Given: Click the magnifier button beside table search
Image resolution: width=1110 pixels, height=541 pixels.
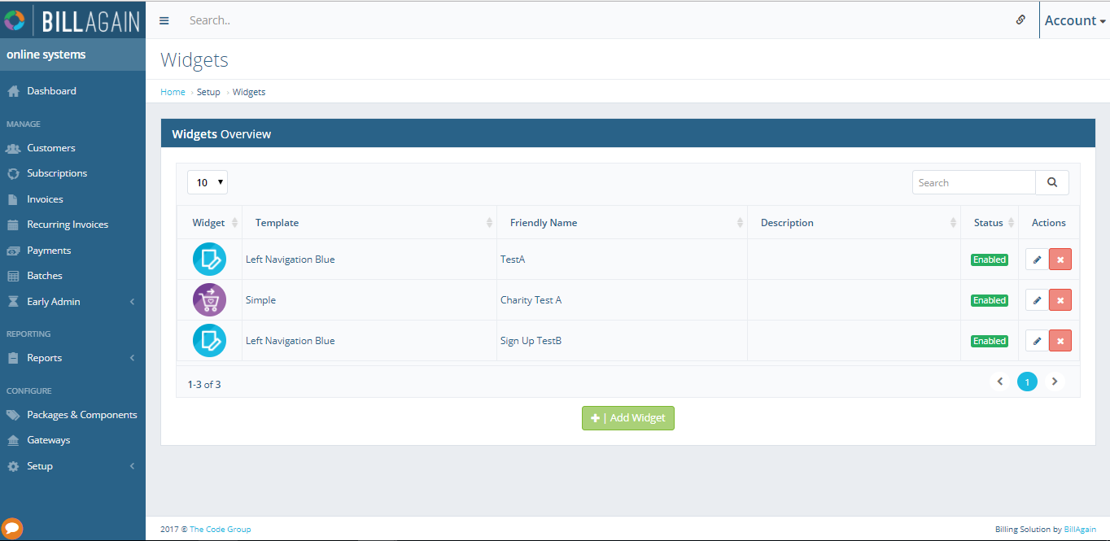Looking at the screenshot, I should click(1052, 182).
